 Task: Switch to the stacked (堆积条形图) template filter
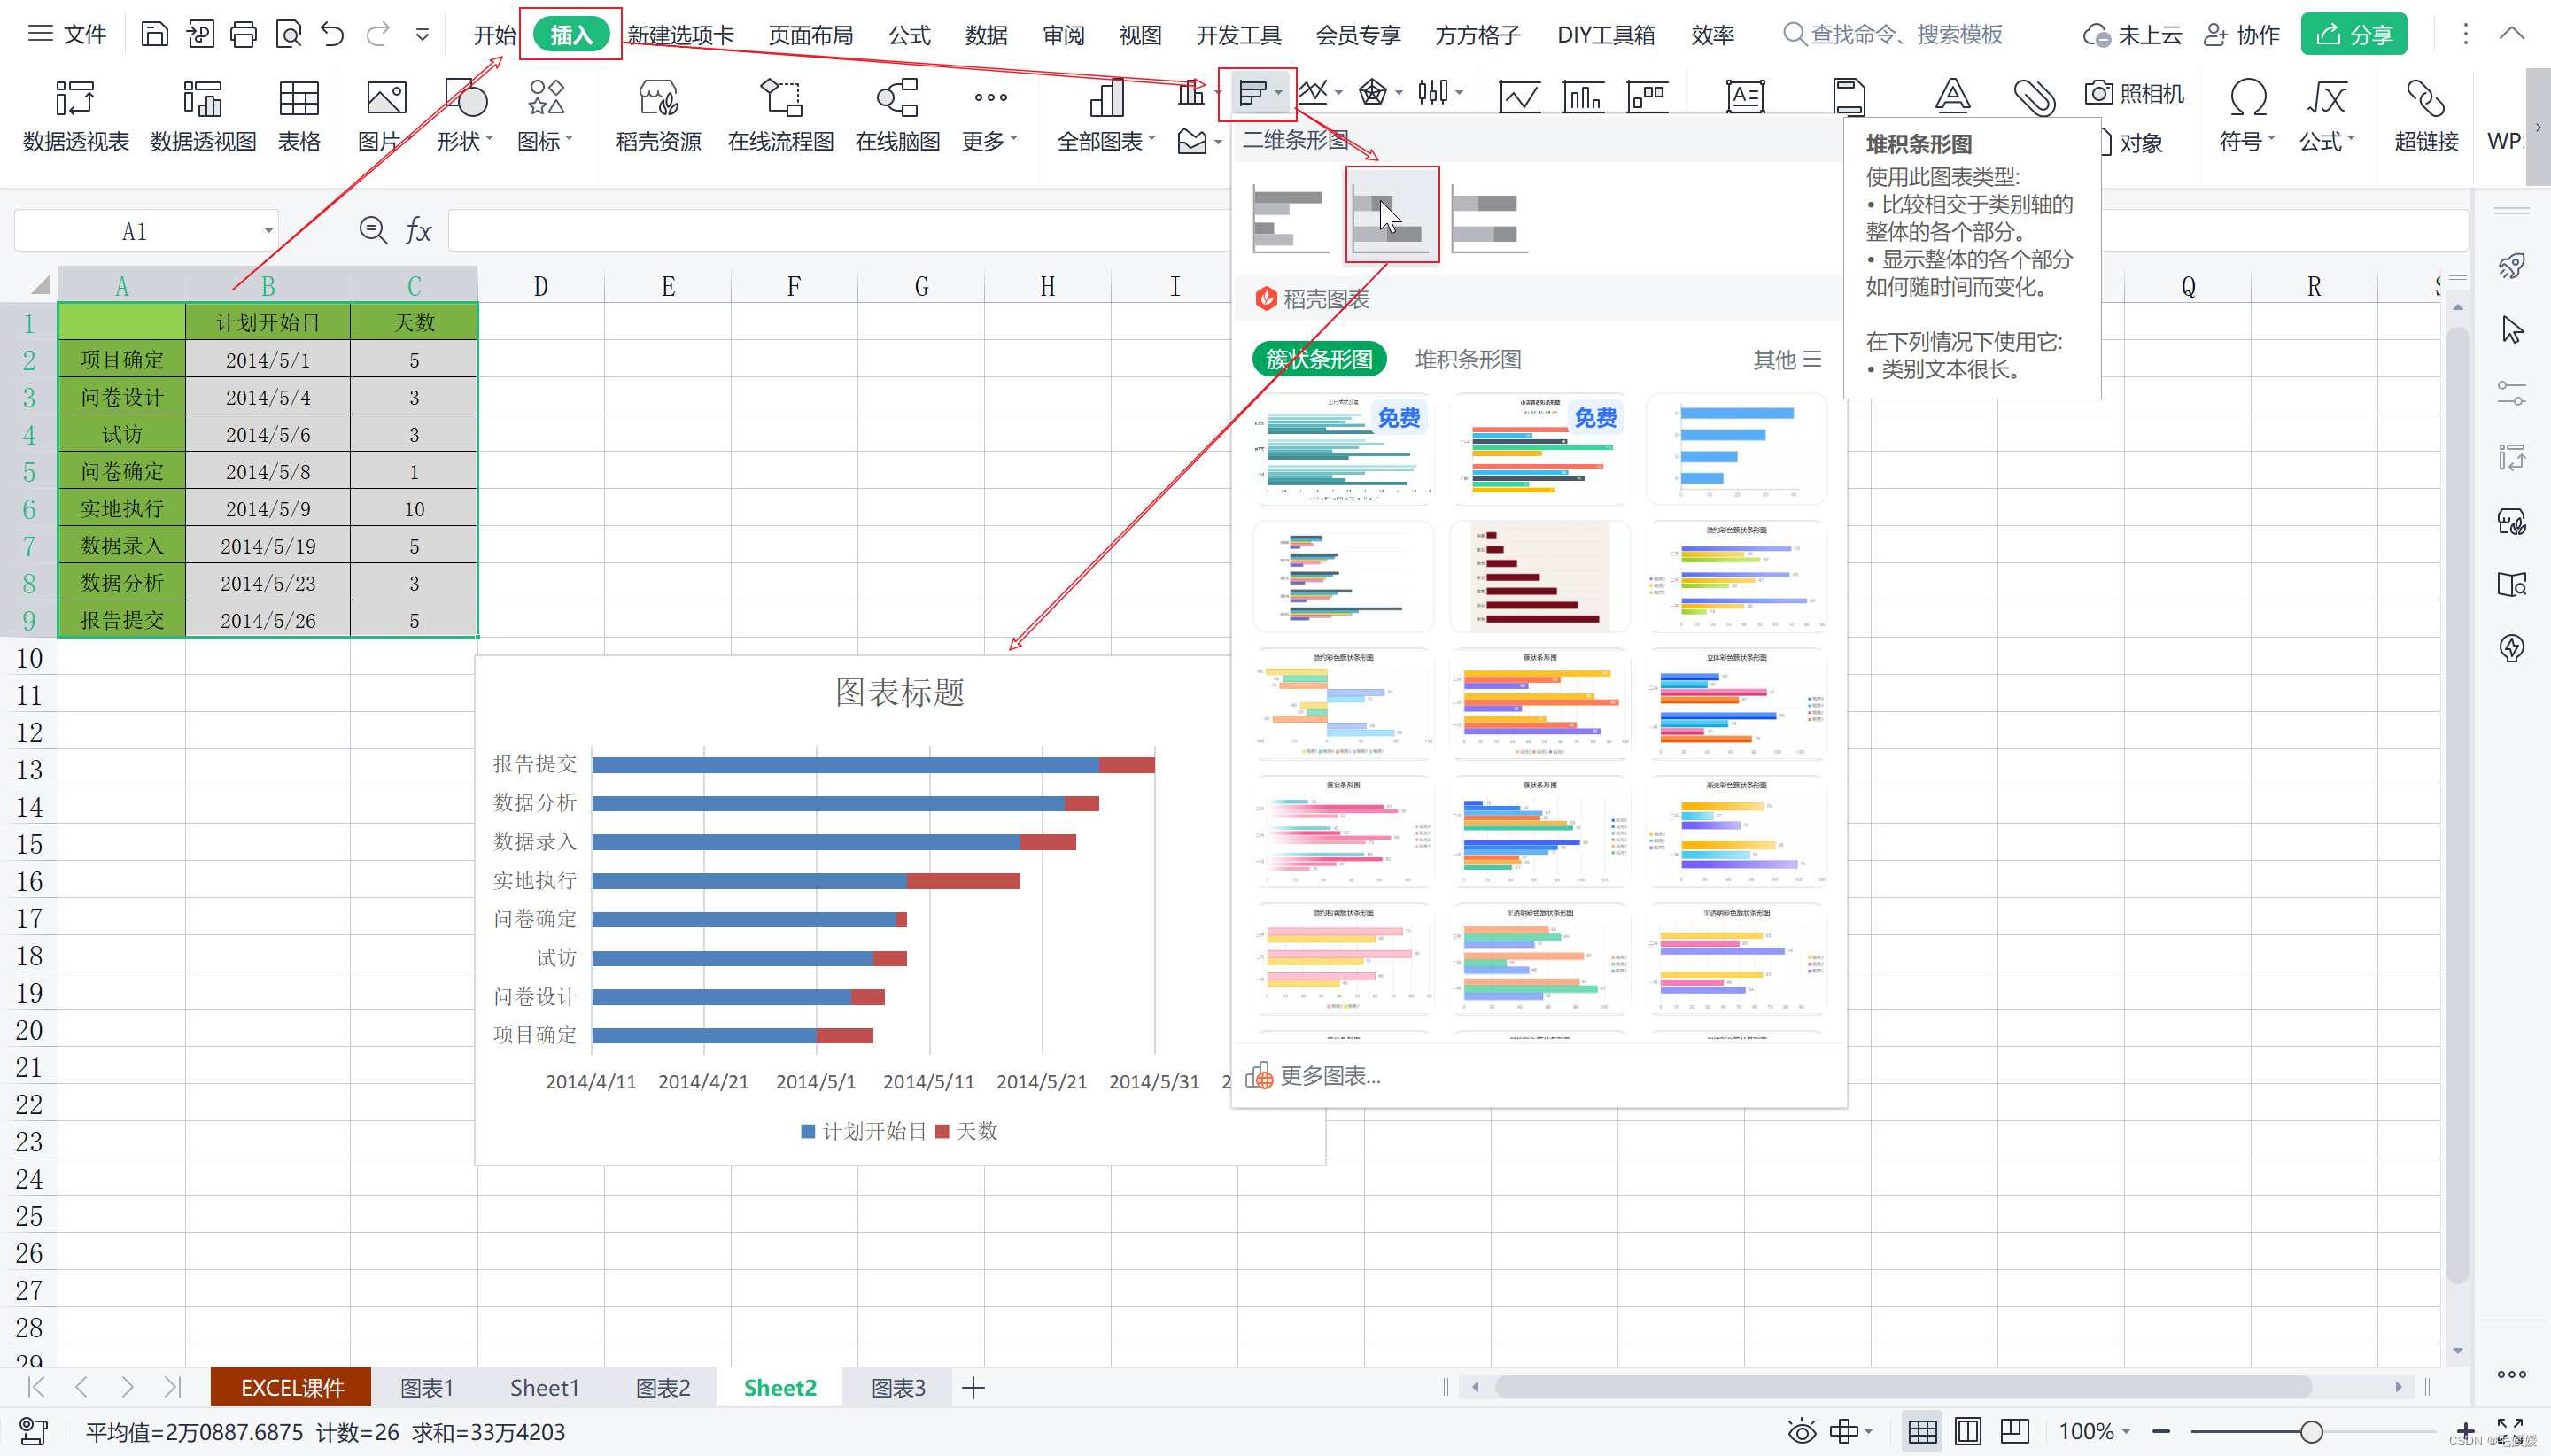click(1467, 359)
